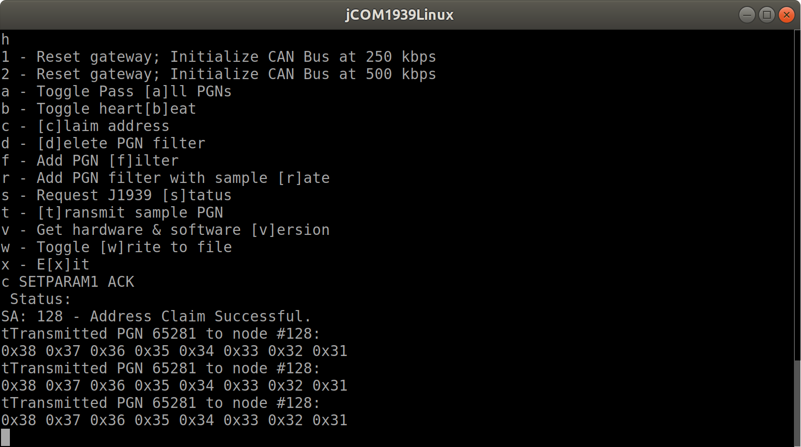Click the 250 kbps reset gateway line
The image size is (801, 447).
point(218,57)
